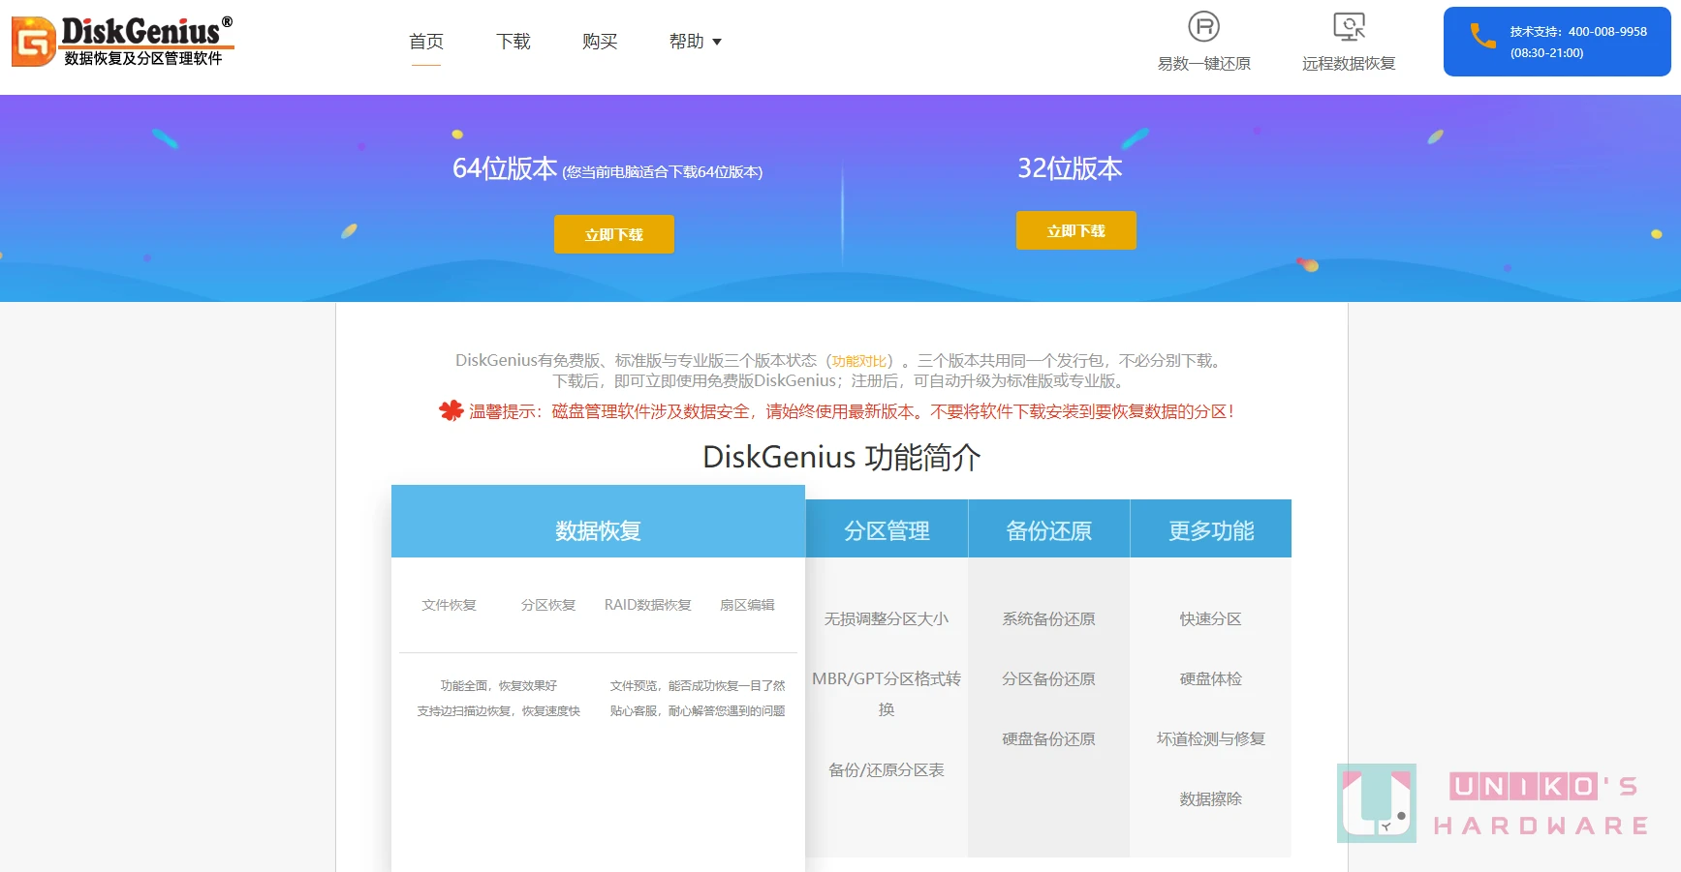
Task: Open 分区恢复 feature link
Action: point(548,605)
